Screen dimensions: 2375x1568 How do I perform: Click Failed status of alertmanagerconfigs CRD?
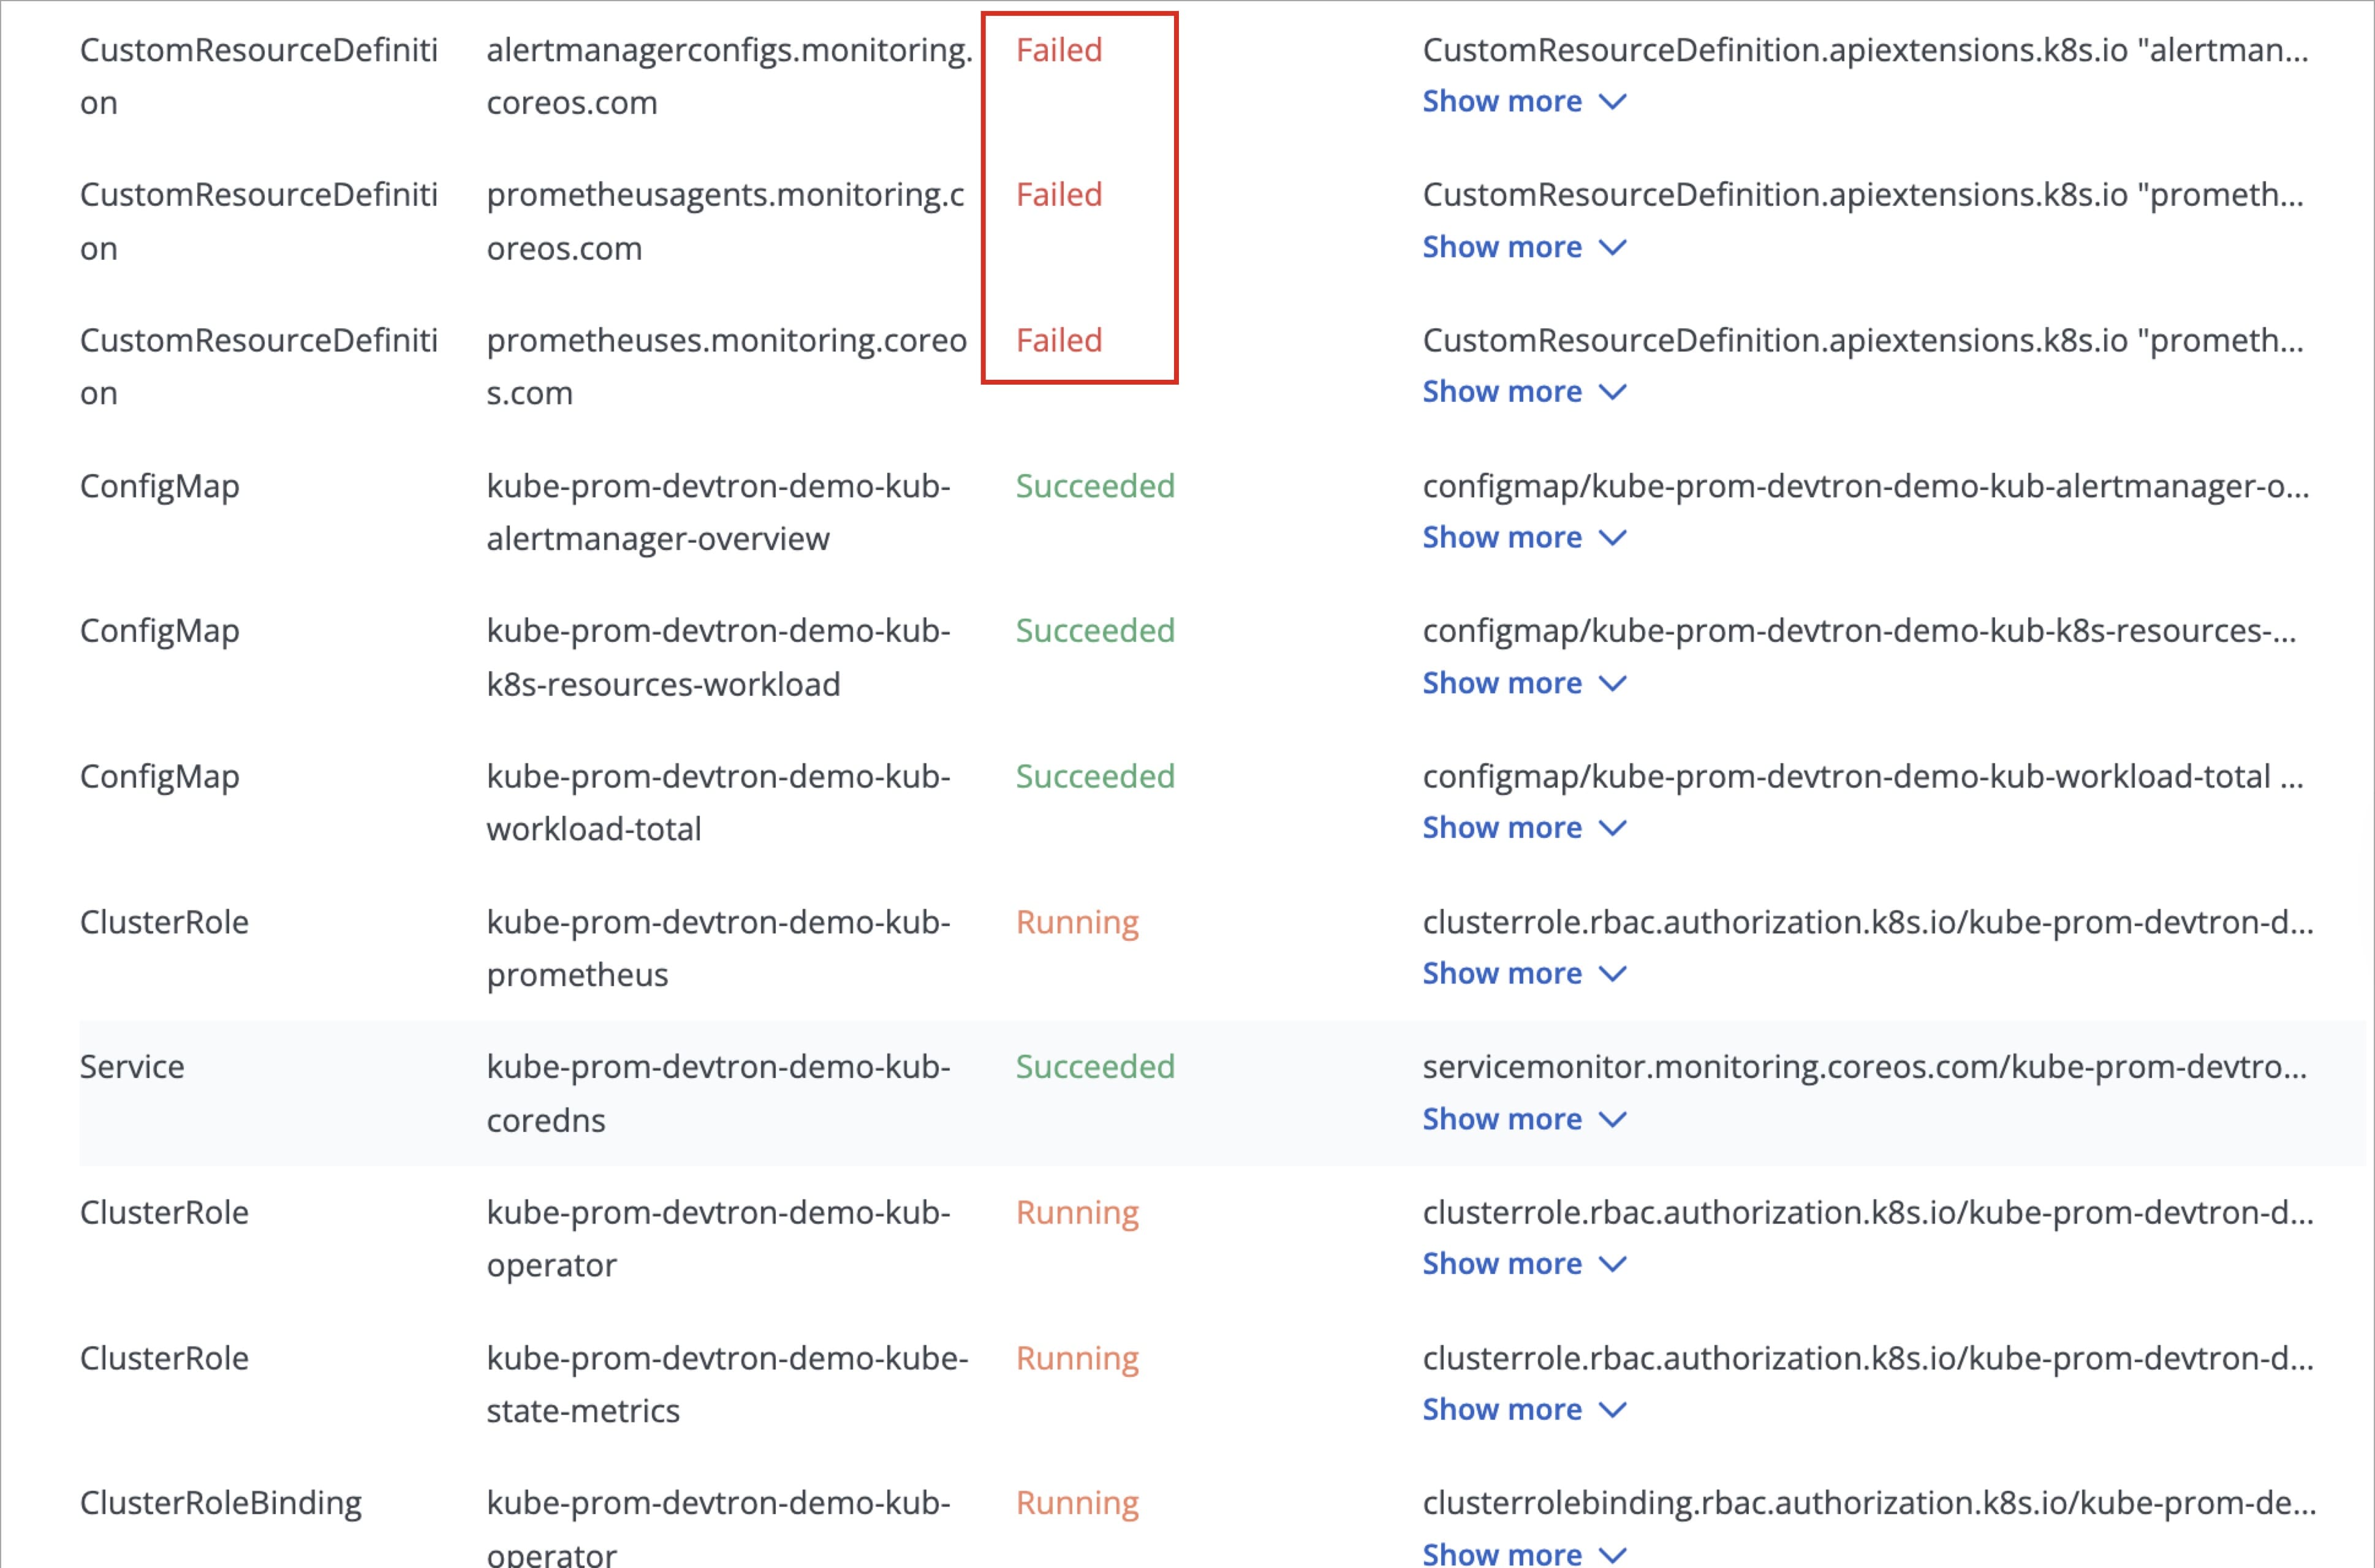pos(1058,50)
